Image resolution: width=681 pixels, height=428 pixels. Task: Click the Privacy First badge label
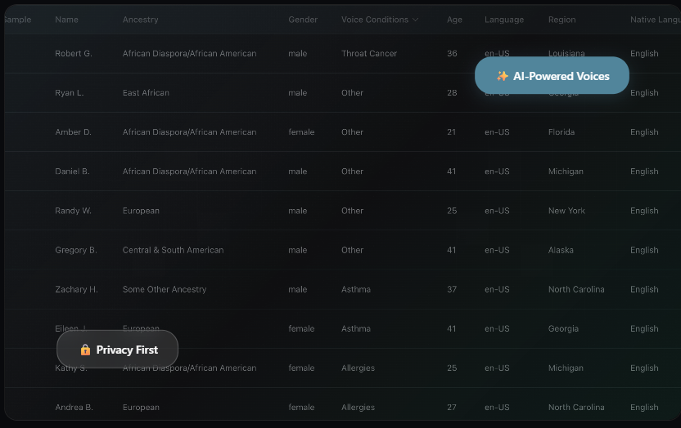point(127,350)
